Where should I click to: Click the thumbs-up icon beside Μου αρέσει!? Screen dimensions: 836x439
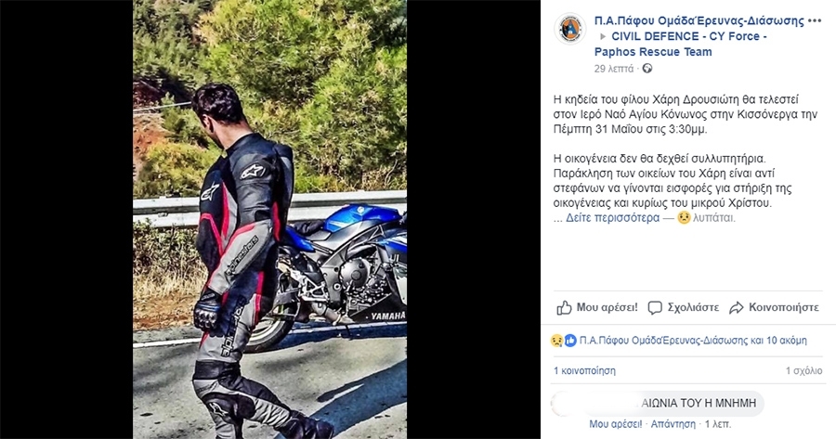[x=564, y=307]
